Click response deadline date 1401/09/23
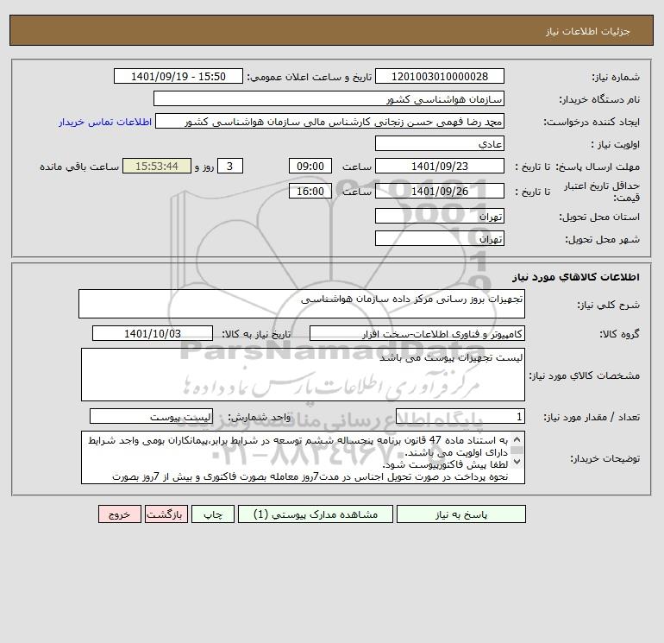 tap(440, 167)
